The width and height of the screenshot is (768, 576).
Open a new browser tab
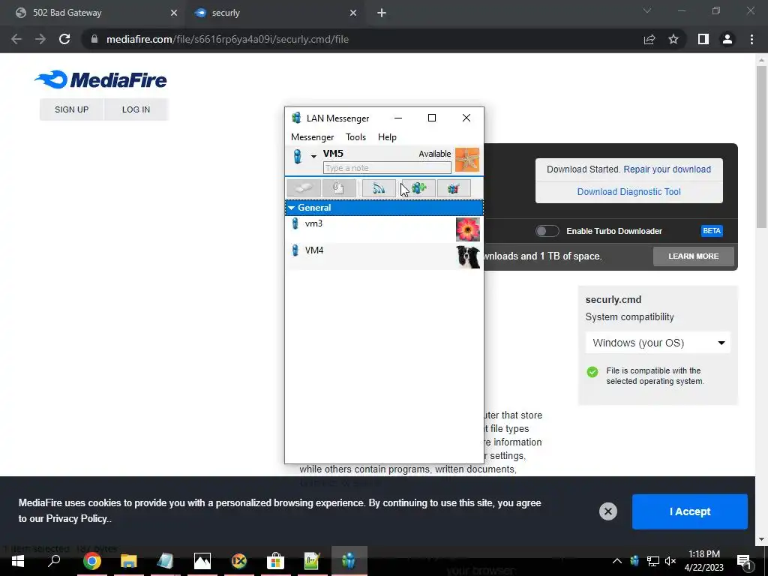coord(382,13)
